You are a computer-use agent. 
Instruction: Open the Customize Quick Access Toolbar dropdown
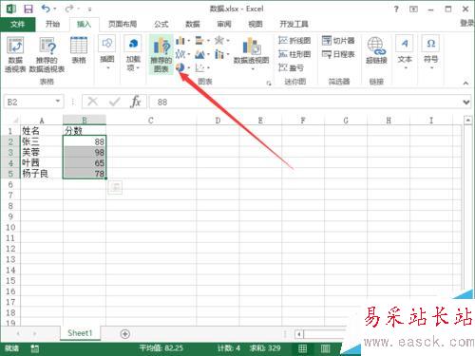coord(89,9)
